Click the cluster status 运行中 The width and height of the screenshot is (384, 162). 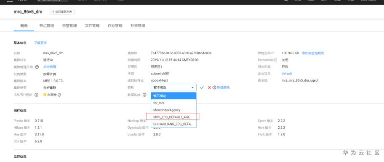point(48,60)
